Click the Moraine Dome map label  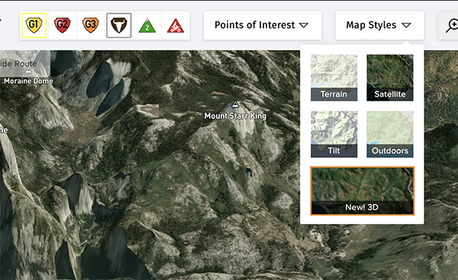28,81
